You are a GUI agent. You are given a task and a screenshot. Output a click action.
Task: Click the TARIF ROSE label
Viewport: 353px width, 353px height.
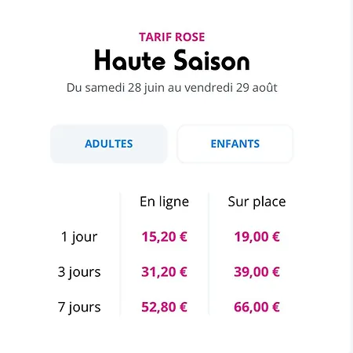(x=172, y=37)
